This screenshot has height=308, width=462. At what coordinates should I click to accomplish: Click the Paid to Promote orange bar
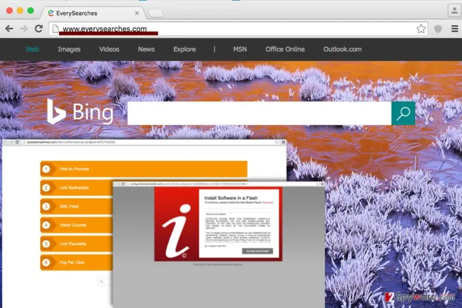point(144,169)
